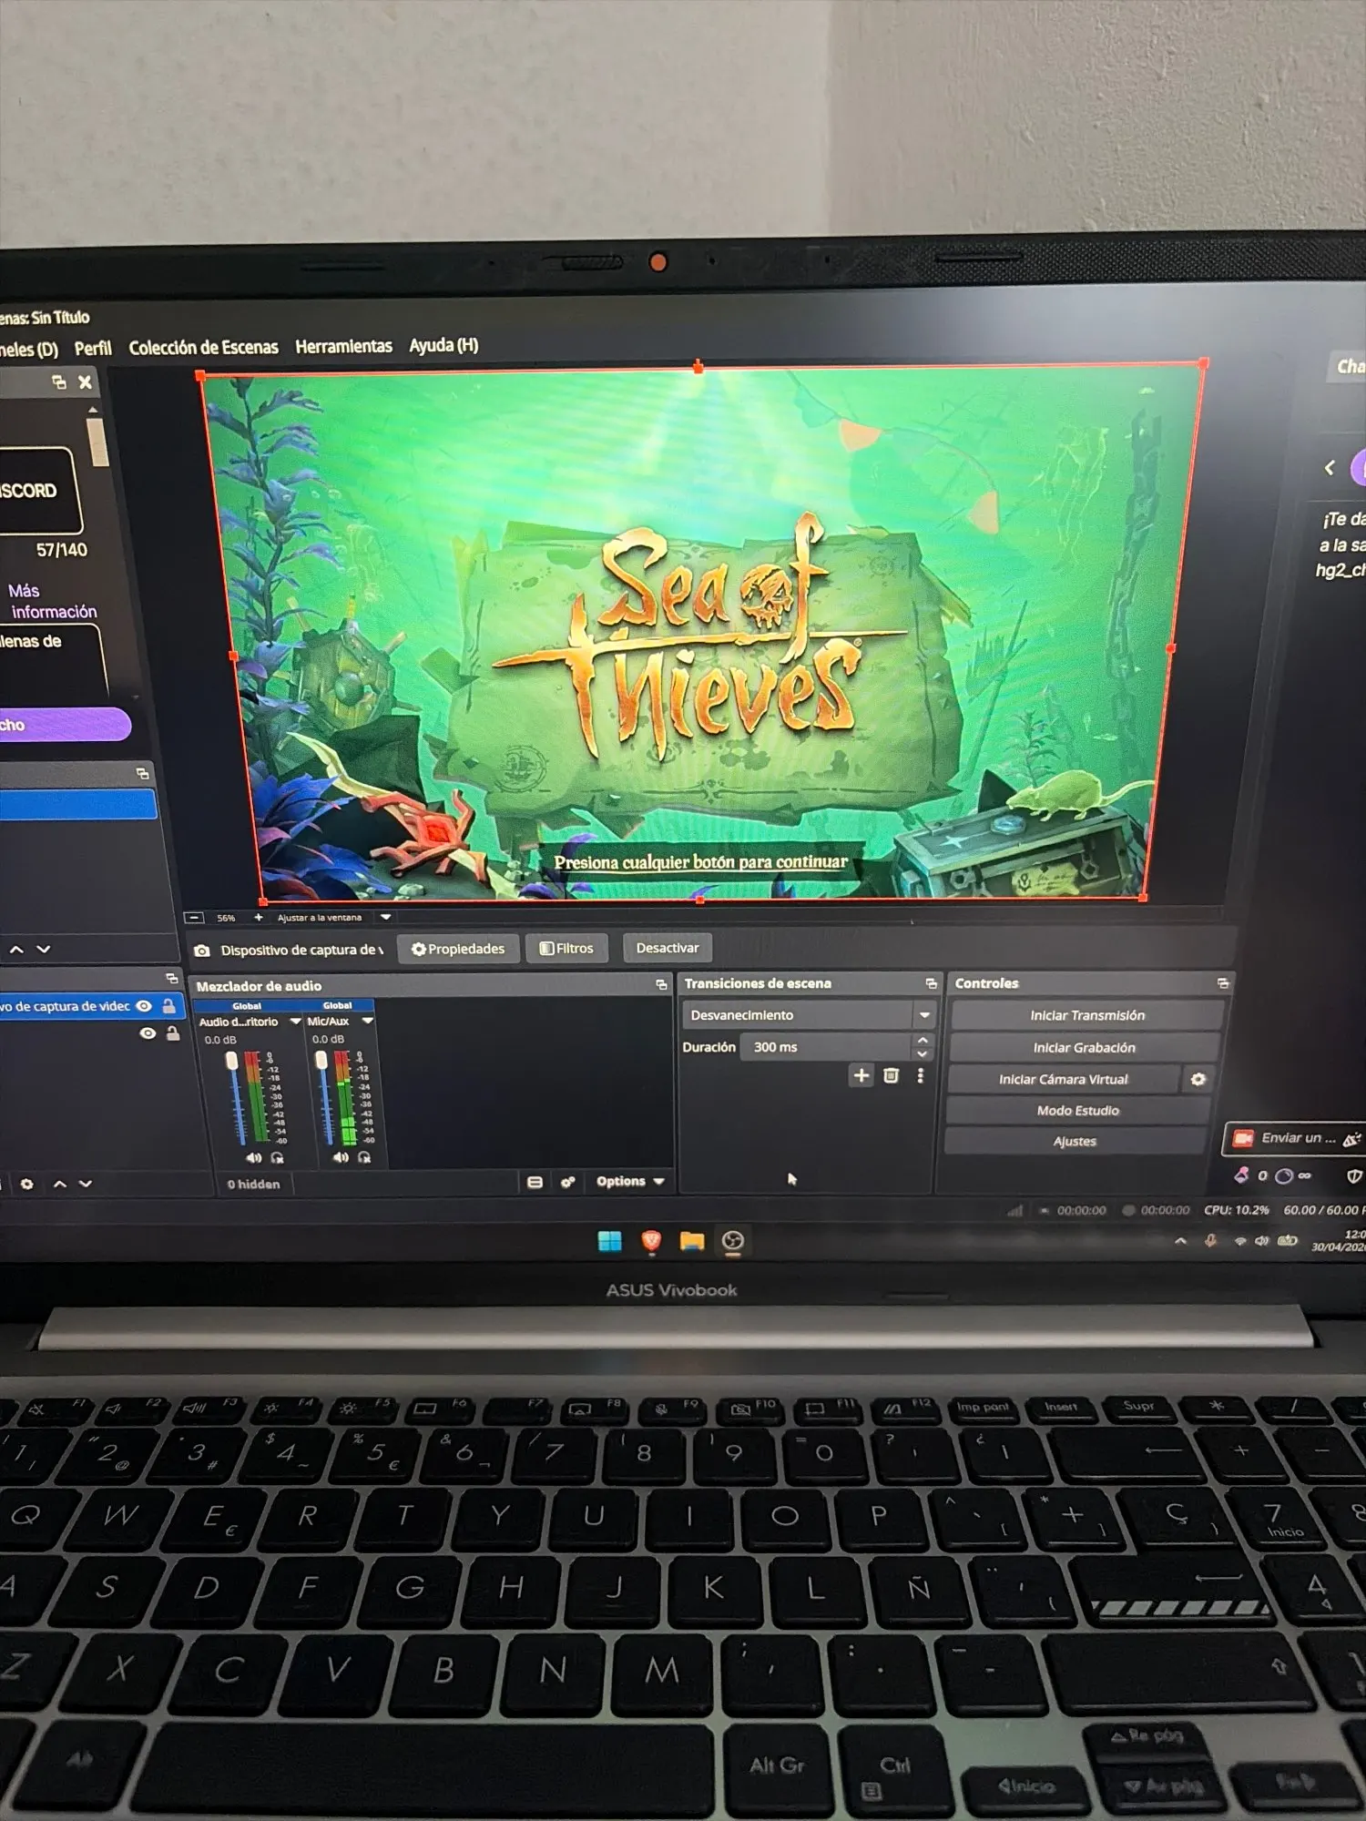Toggle visibility of video capture device source
1366x1821 pixels.
click(x=144, y=1006)
